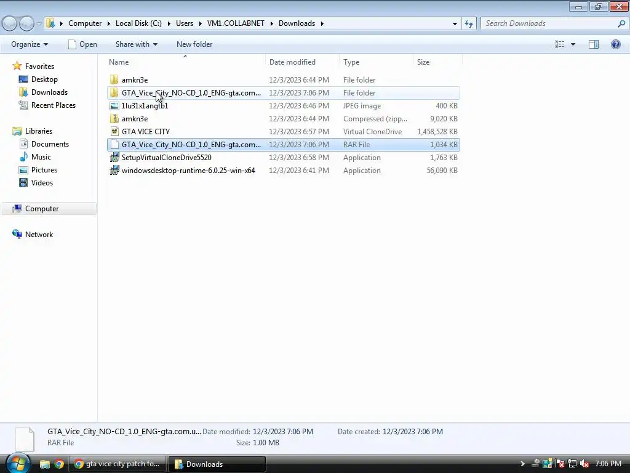Open the Share with dropdown menu
Screen dimensions: 630x473
coord(136,44)
